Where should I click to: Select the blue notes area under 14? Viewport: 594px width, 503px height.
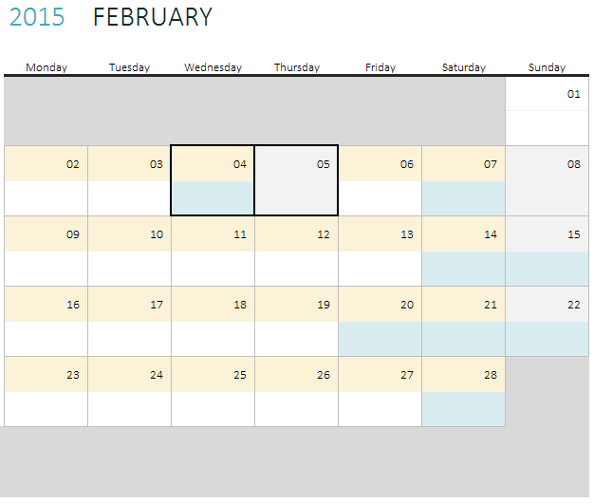tap(463, 269)
